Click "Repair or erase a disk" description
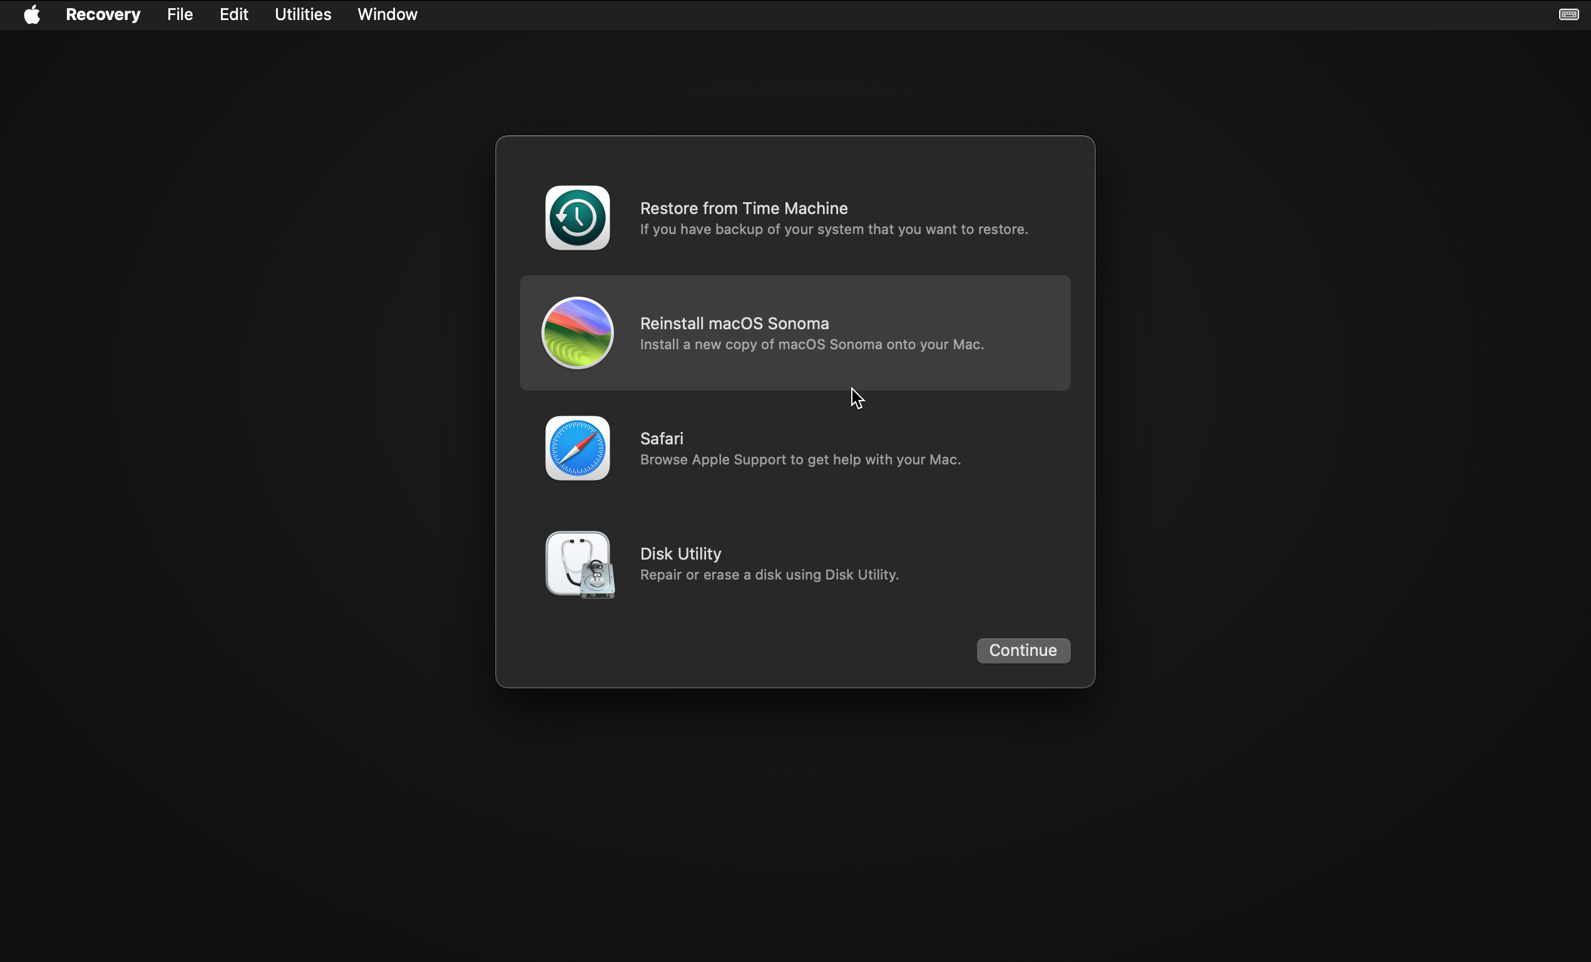1591x962 pixels. [769, 575]
